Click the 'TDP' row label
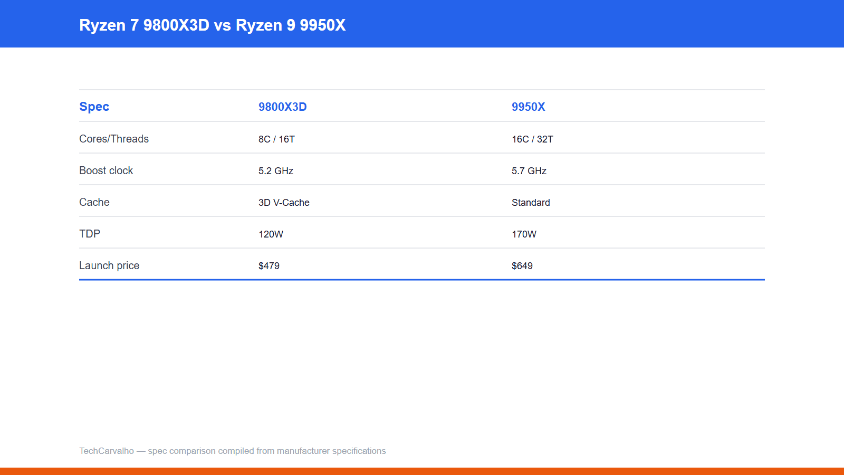 click(x=90, y=234)
